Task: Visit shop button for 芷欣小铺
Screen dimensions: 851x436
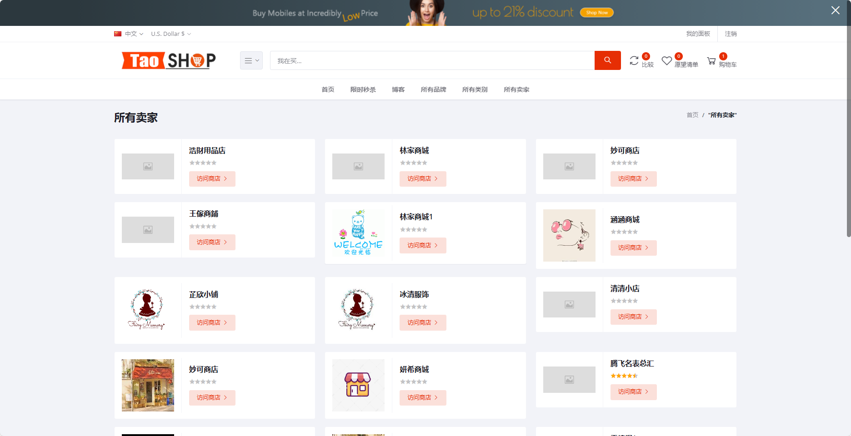Action: coord(212,322)
